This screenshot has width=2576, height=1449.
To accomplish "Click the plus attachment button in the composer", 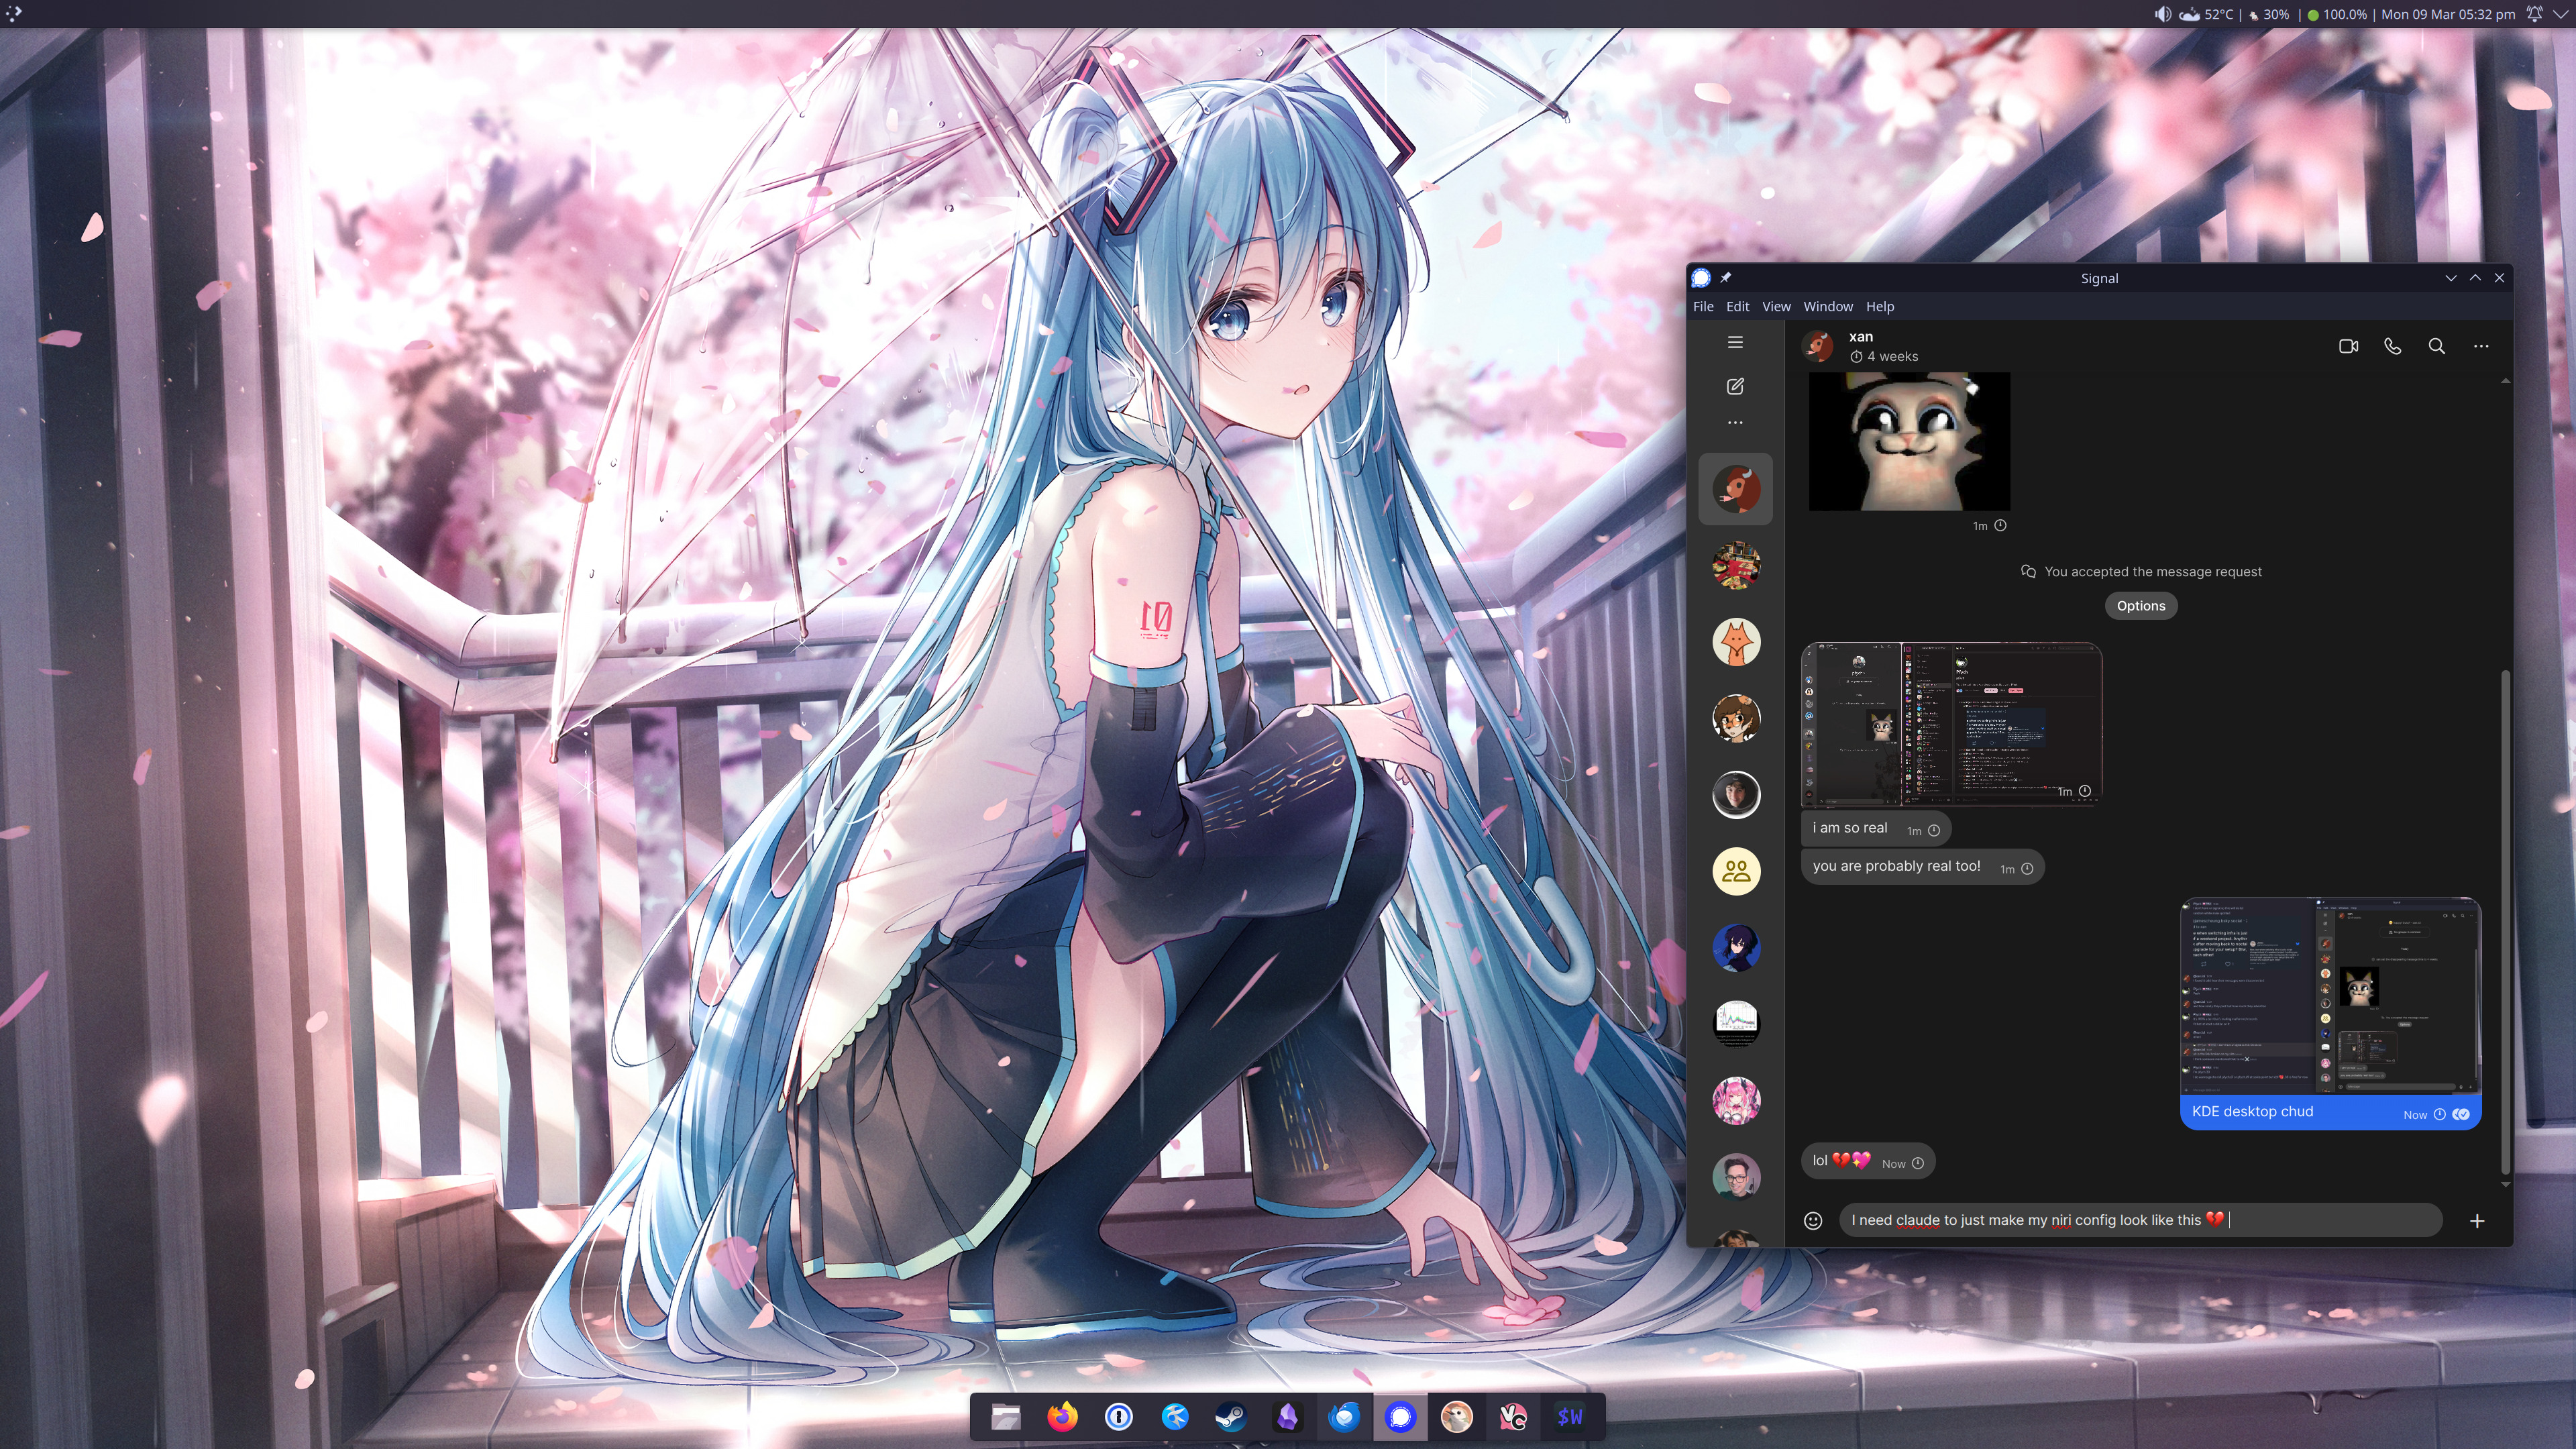I will pyautogui.click(x=2477, y=1220).
